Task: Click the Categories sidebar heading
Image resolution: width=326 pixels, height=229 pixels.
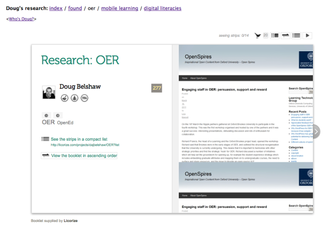Action: [296, 147]
